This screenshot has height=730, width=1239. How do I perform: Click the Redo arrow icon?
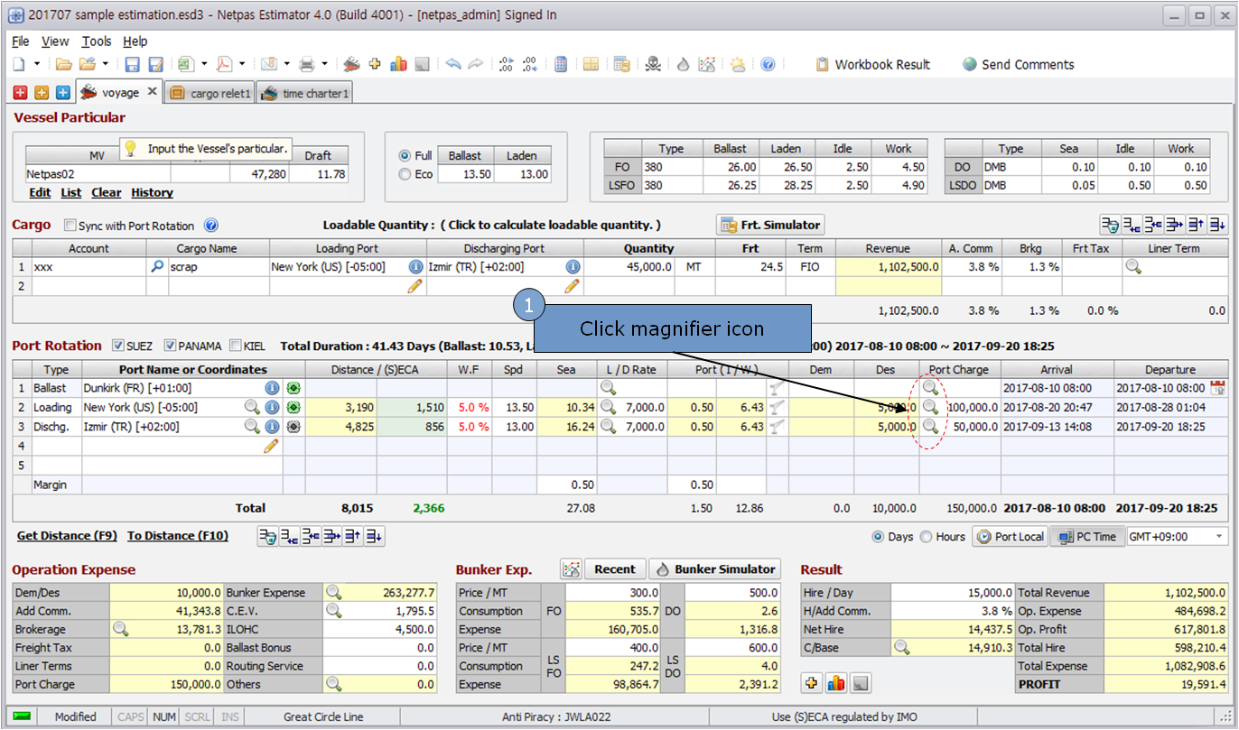(x=475, y=64)
